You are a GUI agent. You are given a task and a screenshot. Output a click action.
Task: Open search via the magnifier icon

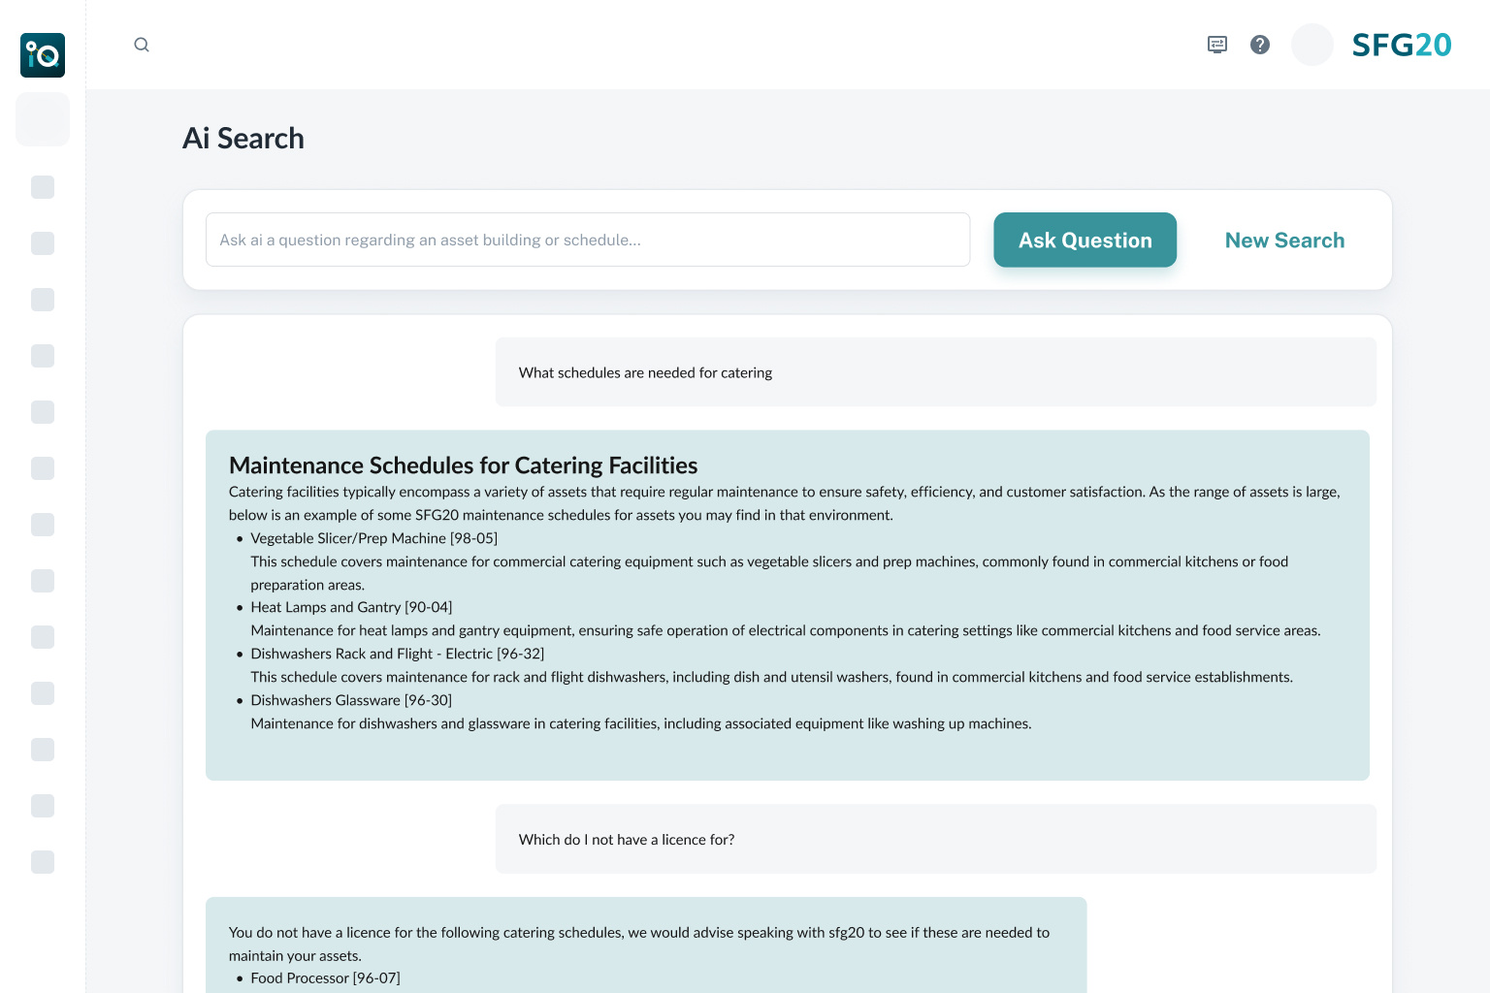pos(142,45)
